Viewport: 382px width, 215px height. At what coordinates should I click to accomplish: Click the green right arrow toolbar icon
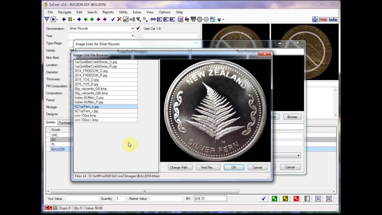[92, 19]
